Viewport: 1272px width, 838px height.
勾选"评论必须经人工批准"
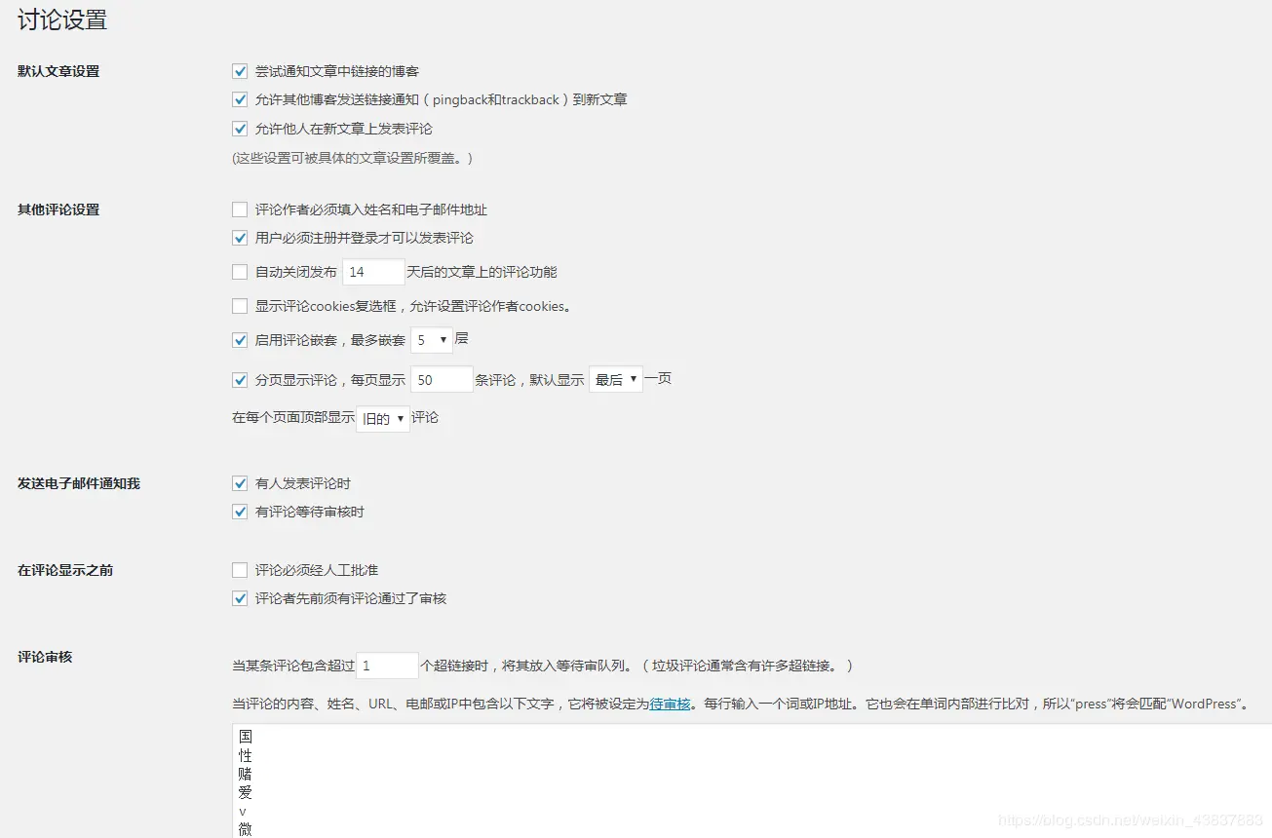tap(240, 569)
